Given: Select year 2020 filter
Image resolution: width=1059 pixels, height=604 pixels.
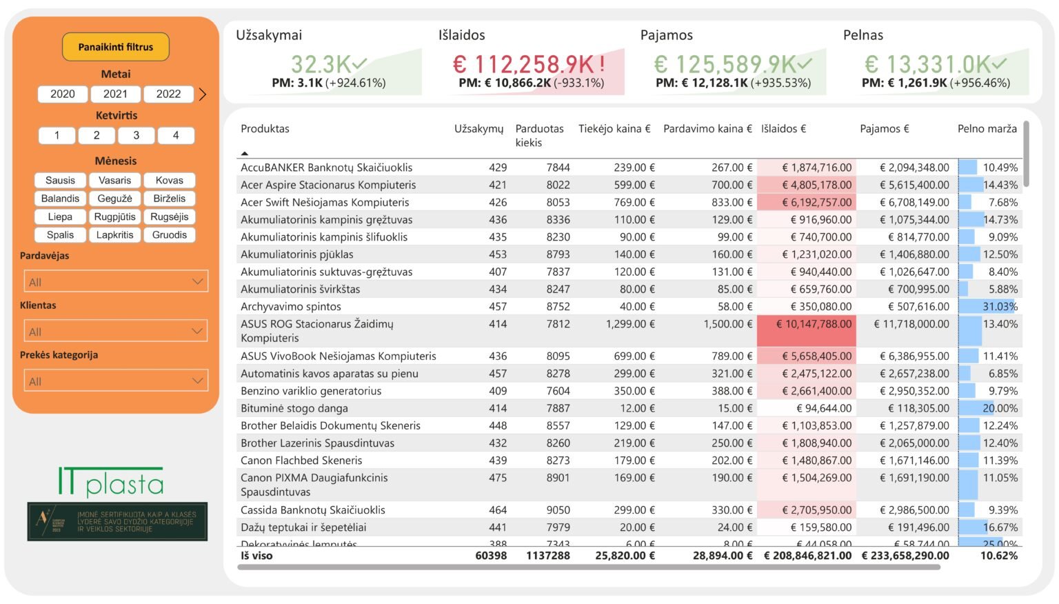Looking at the screenshot, I should [x=63, y=94].
